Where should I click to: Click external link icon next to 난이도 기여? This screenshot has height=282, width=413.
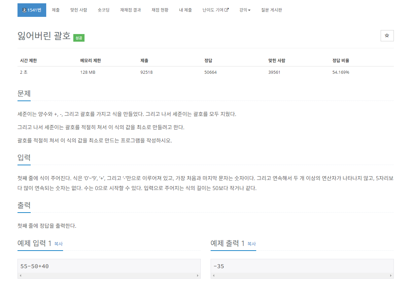[x=226, y=10]
